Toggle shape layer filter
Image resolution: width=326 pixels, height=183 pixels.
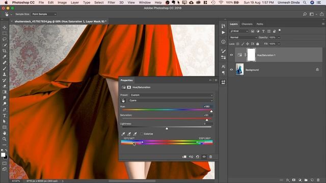[269, 31]
